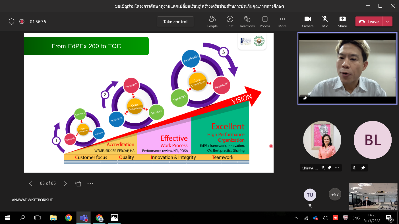
Task: Toggle the Camera on or off
Action: tap(307, 22)
